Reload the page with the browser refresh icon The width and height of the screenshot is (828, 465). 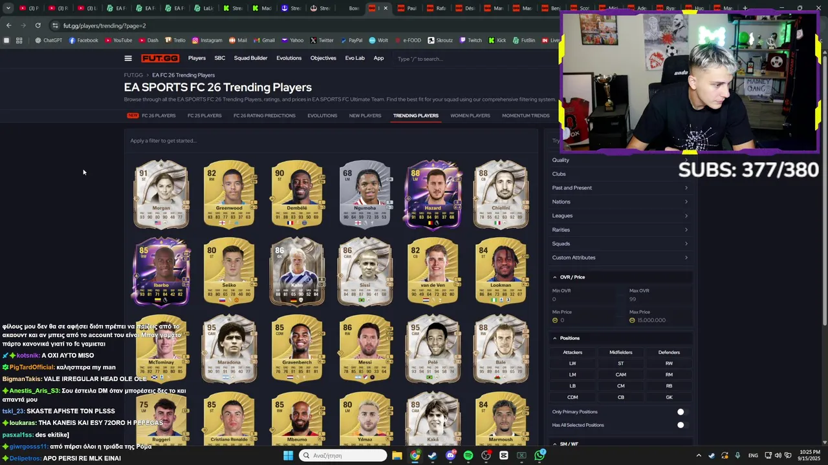[x=38, y=25]
